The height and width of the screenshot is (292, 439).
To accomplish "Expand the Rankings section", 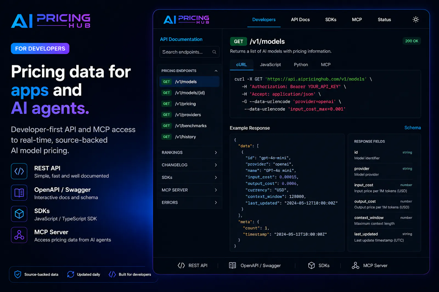I will pyautogui.click(x=190, y=152).
